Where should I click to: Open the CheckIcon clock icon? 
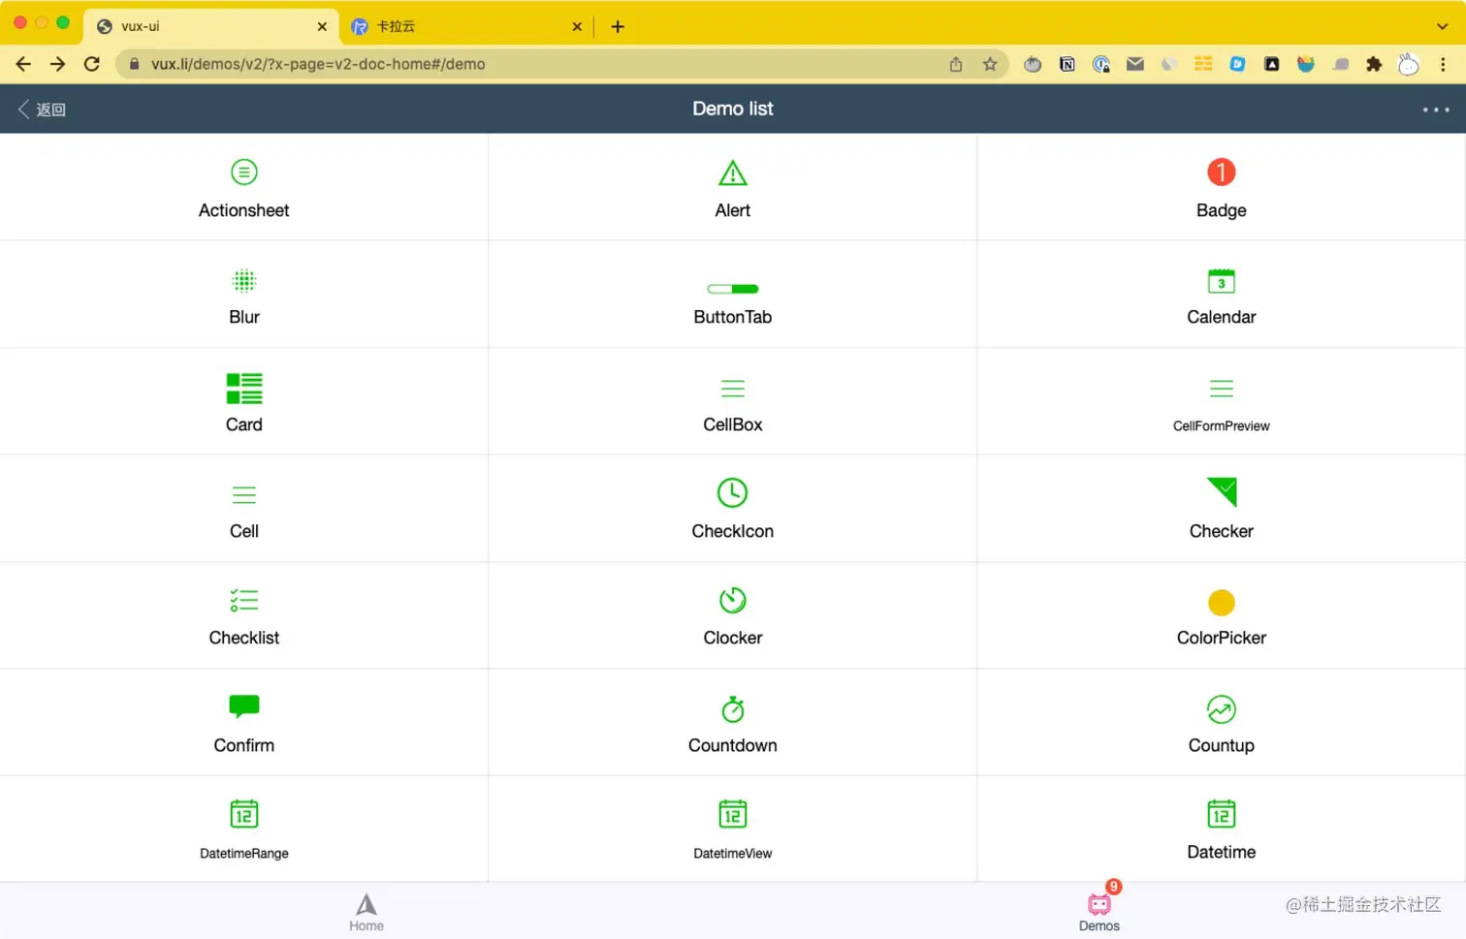coord(733,493)
